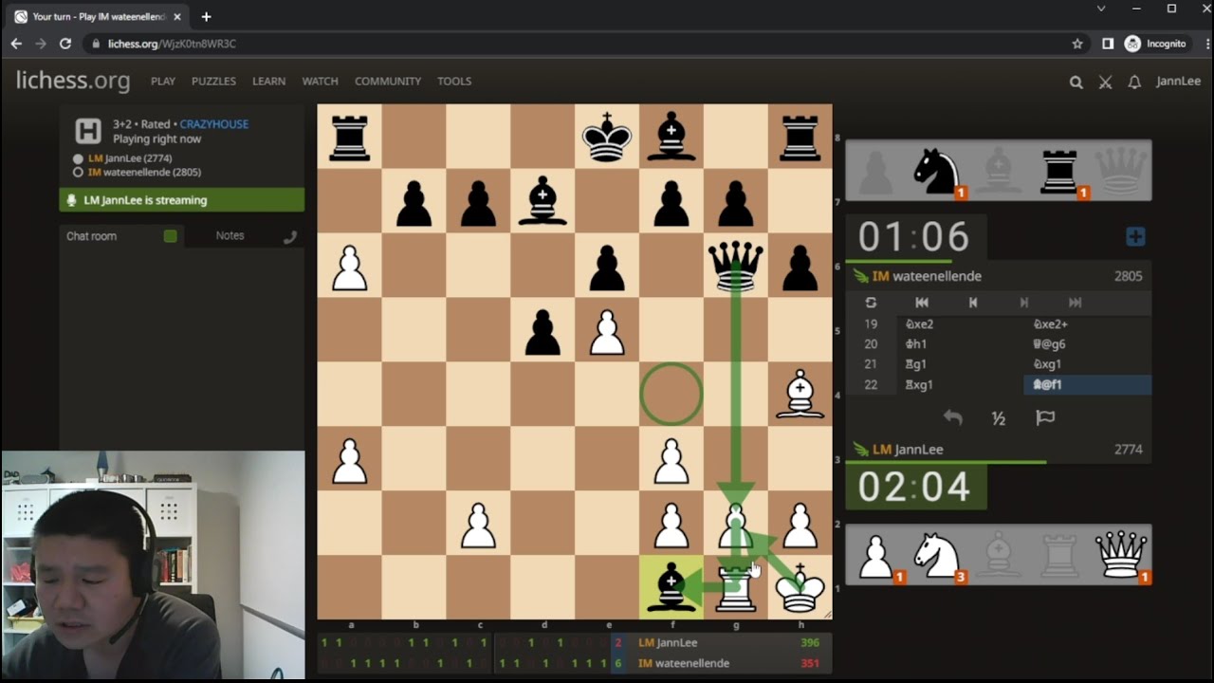
Task: Select move 22 ♗@f1 in move list
Action: click(x=1087, y=385)
